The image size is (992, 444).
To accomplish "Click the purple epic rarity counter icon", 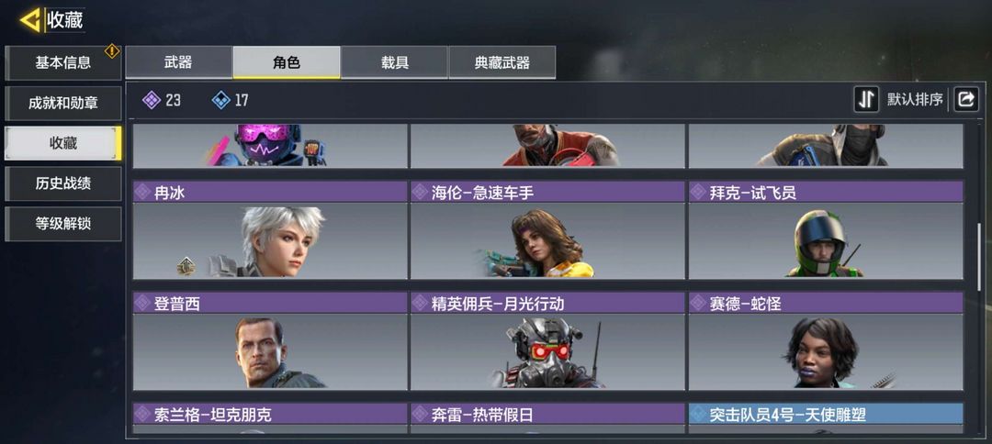I will [x=152, y=100].
